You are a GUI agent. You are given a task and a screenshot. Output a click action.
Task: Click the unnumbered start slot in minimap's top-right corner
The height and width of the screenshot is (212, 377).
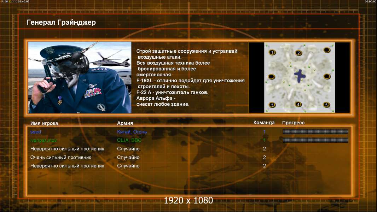coord(327,50)
